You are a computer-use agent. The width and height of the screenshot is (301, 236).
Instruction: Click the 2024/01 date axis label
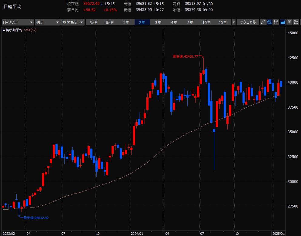click(137, 234)
